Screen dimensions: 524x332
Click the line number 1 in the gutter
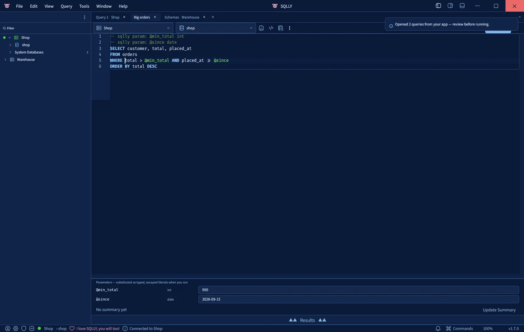[x=100, y=36]
